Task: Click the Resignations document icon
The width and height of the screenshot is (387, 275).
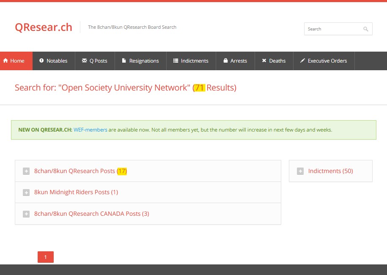Action: (x=124, y=60)
